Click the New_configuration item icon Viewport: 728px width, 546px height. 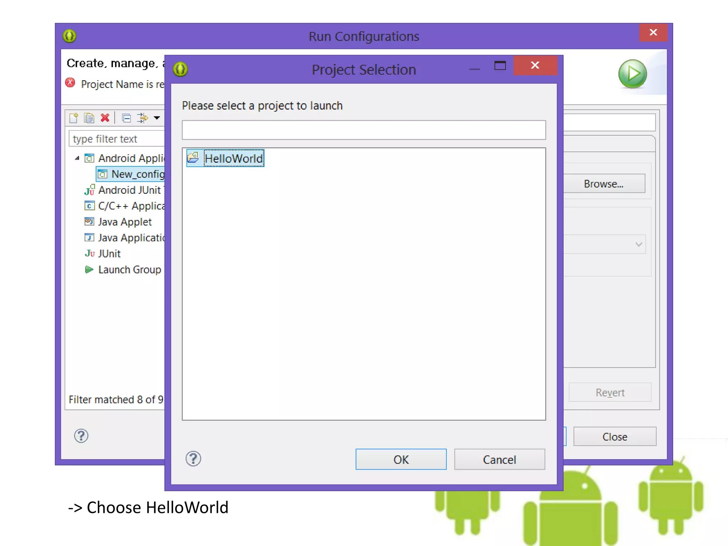(102, 174)
